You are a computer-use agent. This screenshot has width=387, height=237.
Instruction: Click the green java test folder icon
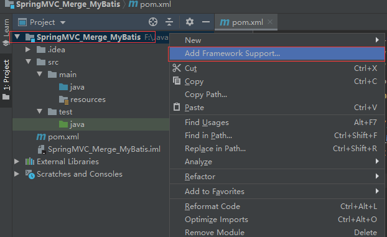click(63, 124)
